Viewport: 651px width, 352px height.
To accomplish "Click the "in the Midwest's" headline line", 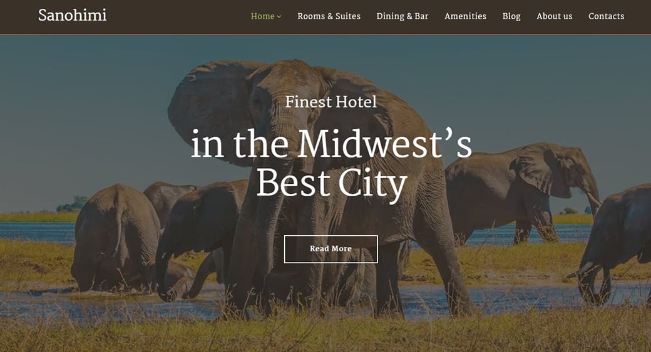I will 331,143.
